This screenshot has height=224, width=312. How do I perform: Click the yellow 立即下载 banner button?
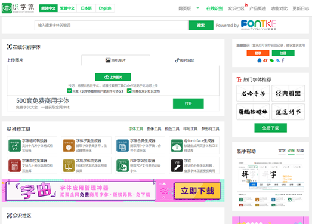click(x=197, y=191)
